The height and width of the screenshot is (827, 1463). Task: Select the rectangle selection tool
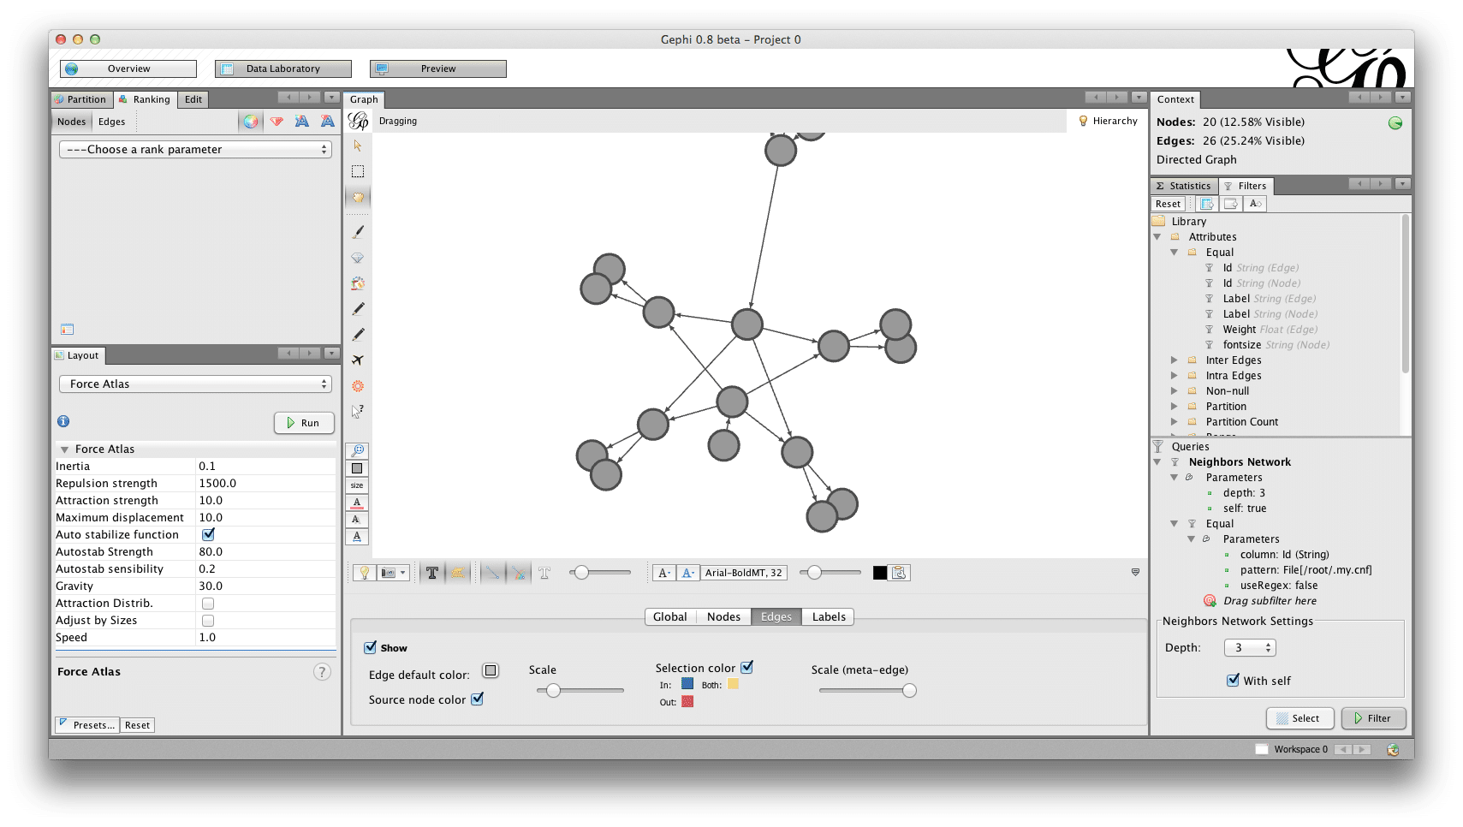[x=358, y=171]
